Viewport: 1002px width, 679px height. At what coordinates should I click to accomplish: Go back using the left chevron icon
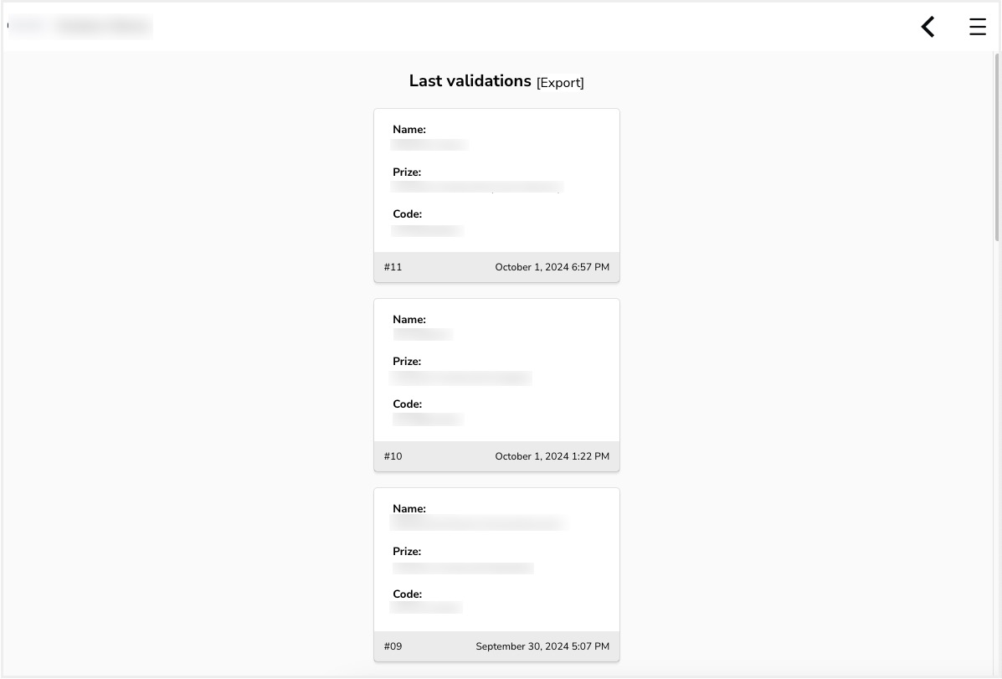(927, 27)
